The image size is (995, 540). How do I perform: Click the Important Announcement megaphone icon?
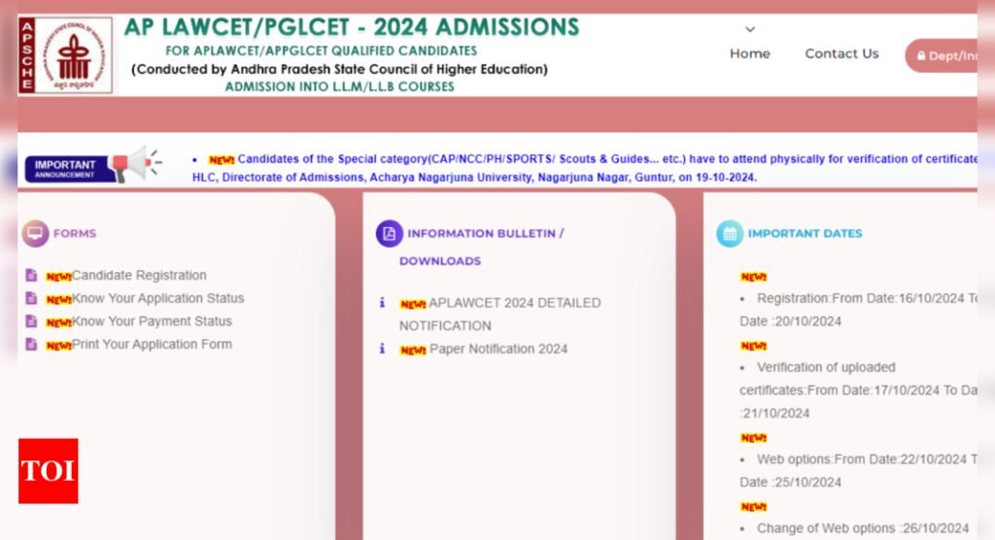click(132, 163)
